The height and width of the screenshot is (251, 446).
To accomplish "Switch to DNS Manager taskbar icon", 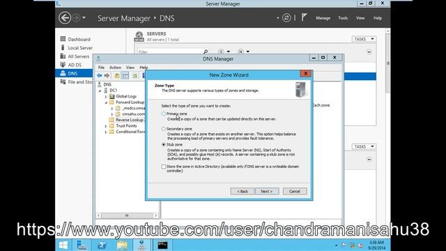I will 141,245.
